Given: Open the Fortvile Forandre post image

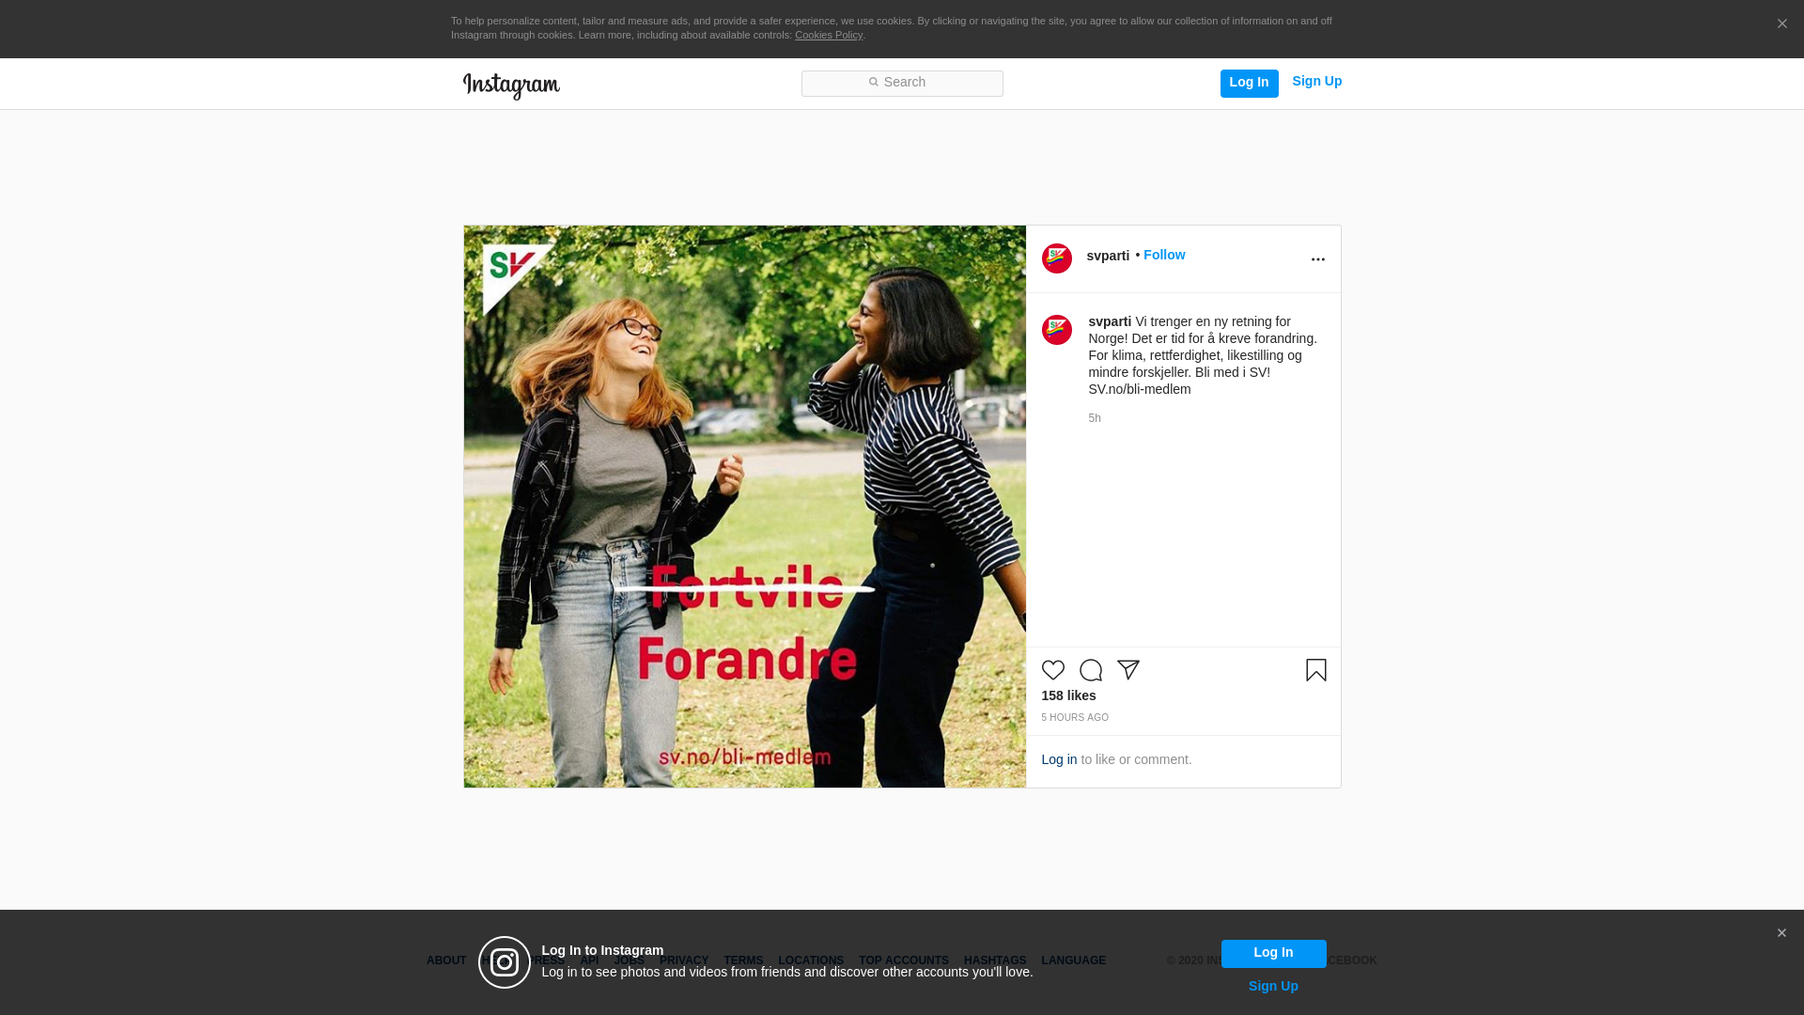Looking at the screenshot, I should [745, 507].
